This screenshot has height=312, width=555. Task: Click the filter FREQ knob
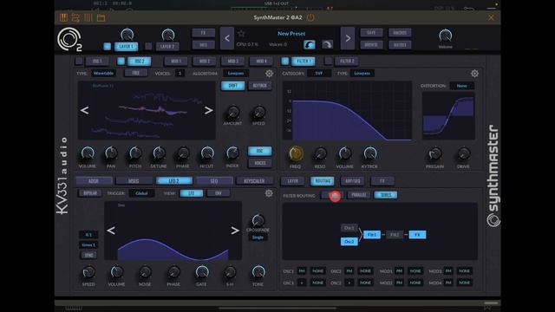[296, 153]
